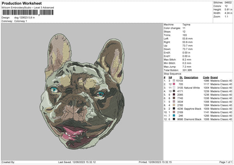This screenshot has height=165, width=234.
Task: Click the Code column header
Action: click(206, 77)
